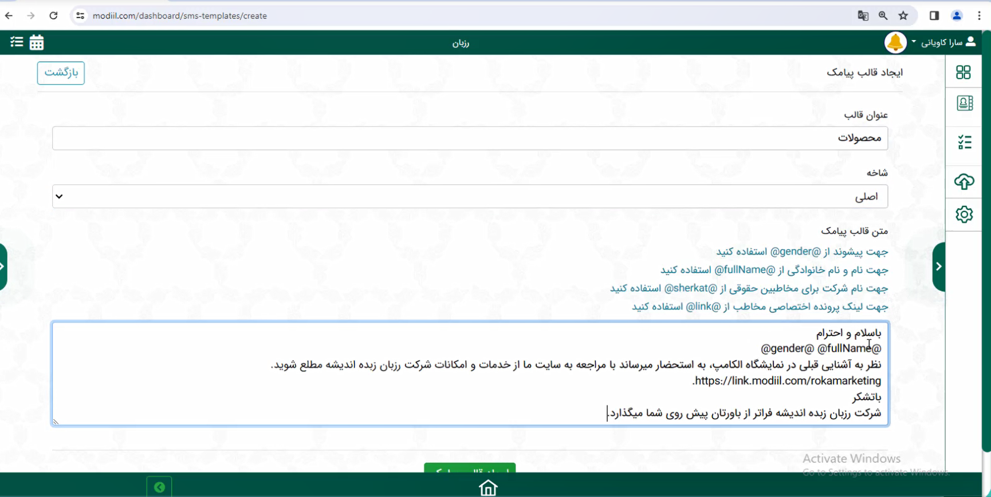Click the green circular arrow button at bottom
The width and height of the screenshot is (991, 497).
click(159, 487)
